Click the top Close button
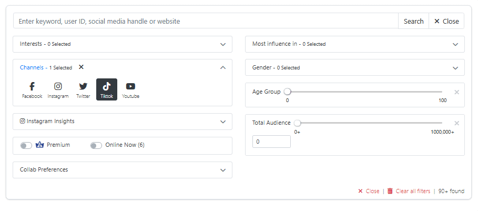 click(x=446, y=21)
